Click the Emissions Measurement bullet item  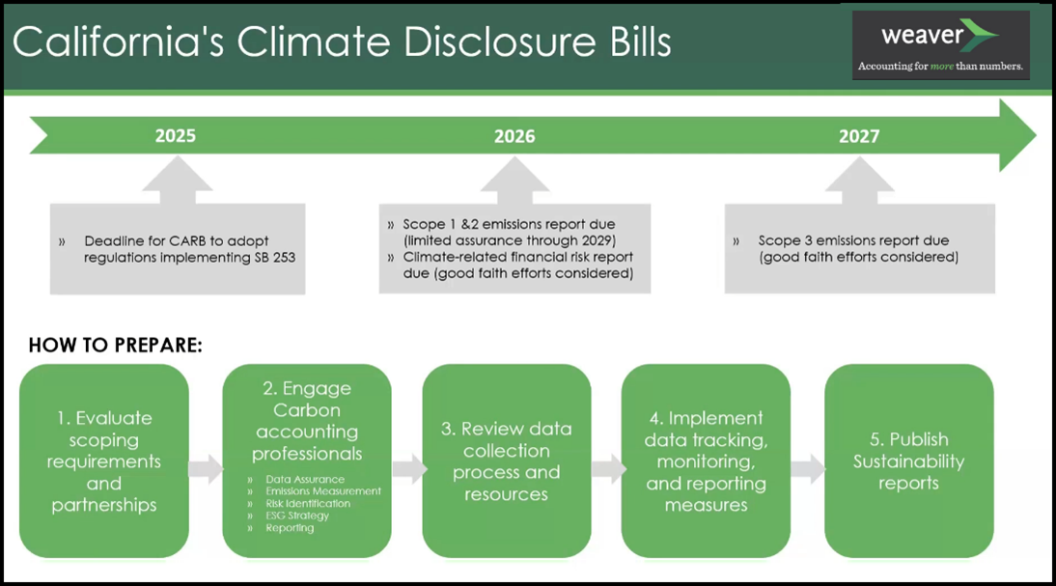322,491
